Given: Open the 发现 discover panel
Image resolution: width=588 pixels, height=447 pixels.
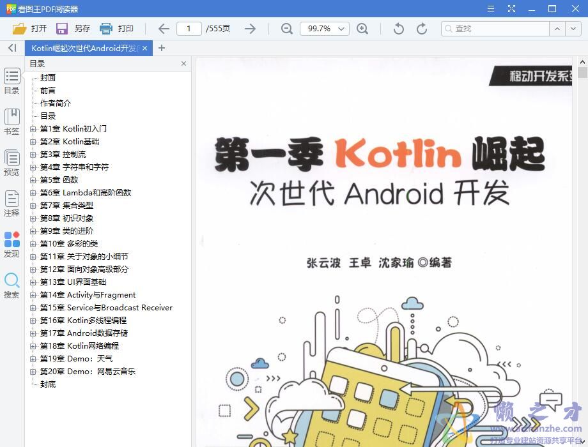Looking at the screenshot, I should pos(12,245).
